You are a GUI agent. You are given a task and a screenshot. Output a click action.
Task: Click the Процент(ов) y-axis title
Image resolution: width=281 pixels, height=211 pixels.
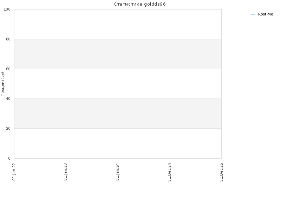pos(2,84)
